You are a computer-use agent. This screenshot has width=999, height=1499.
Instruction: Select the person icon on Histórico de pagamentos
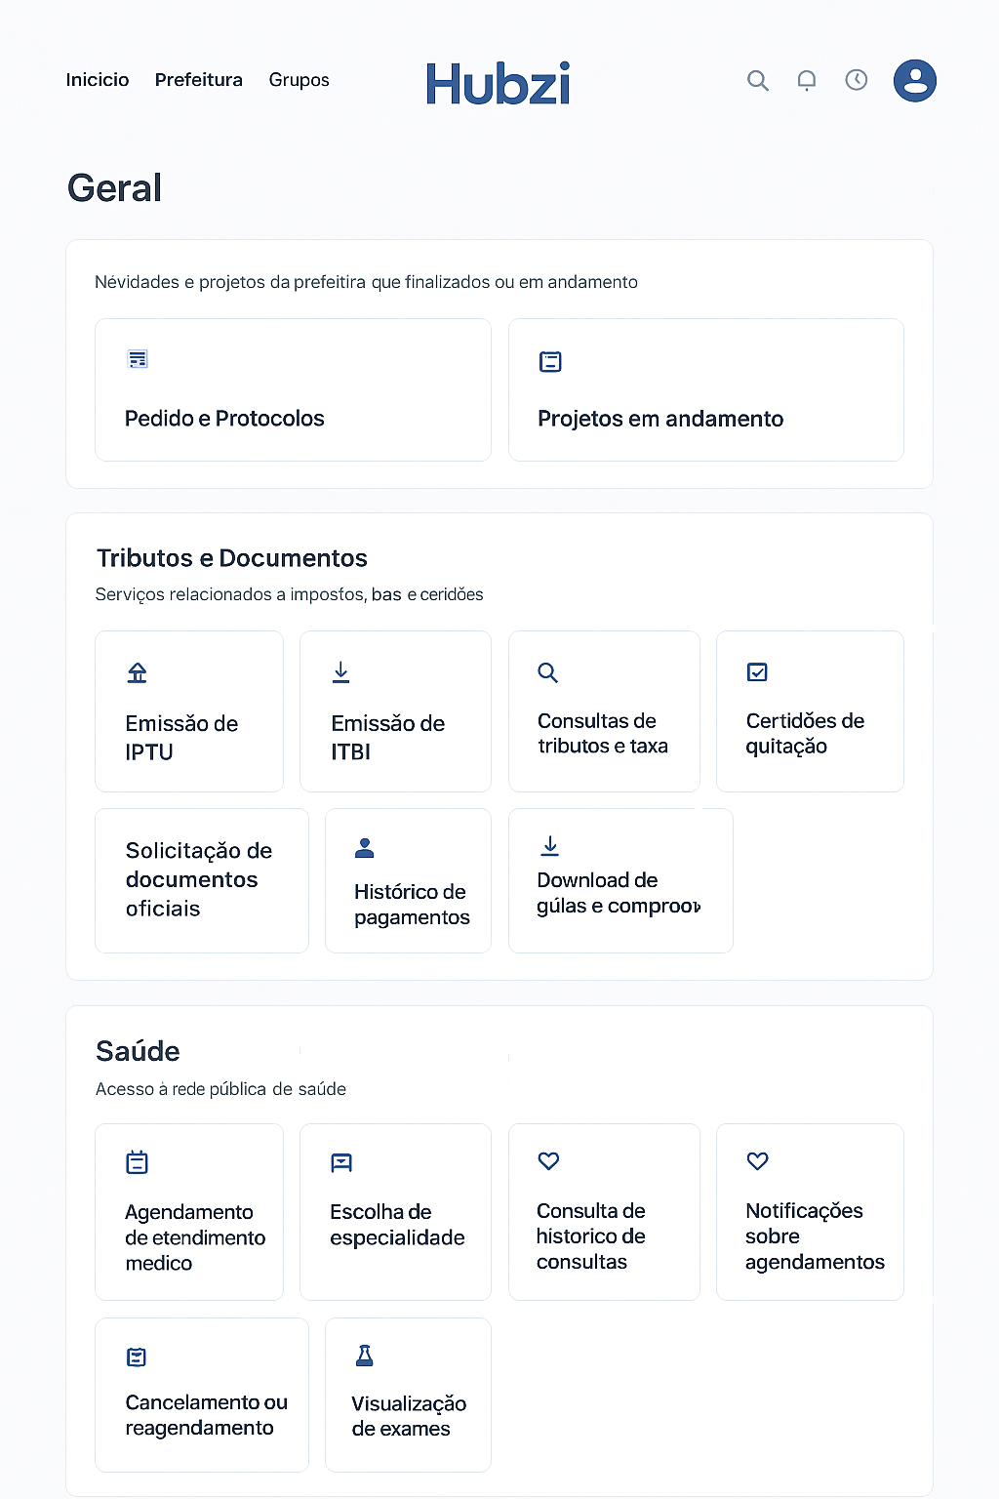pyautogui.click(x=365, y=847)
